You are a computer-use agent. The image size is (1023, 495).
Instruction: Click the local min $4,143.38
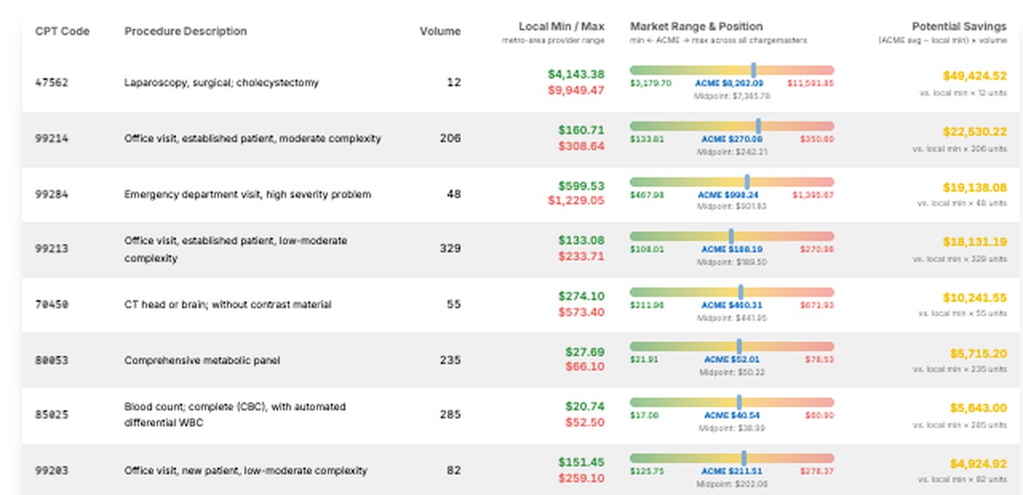(576, 74)
